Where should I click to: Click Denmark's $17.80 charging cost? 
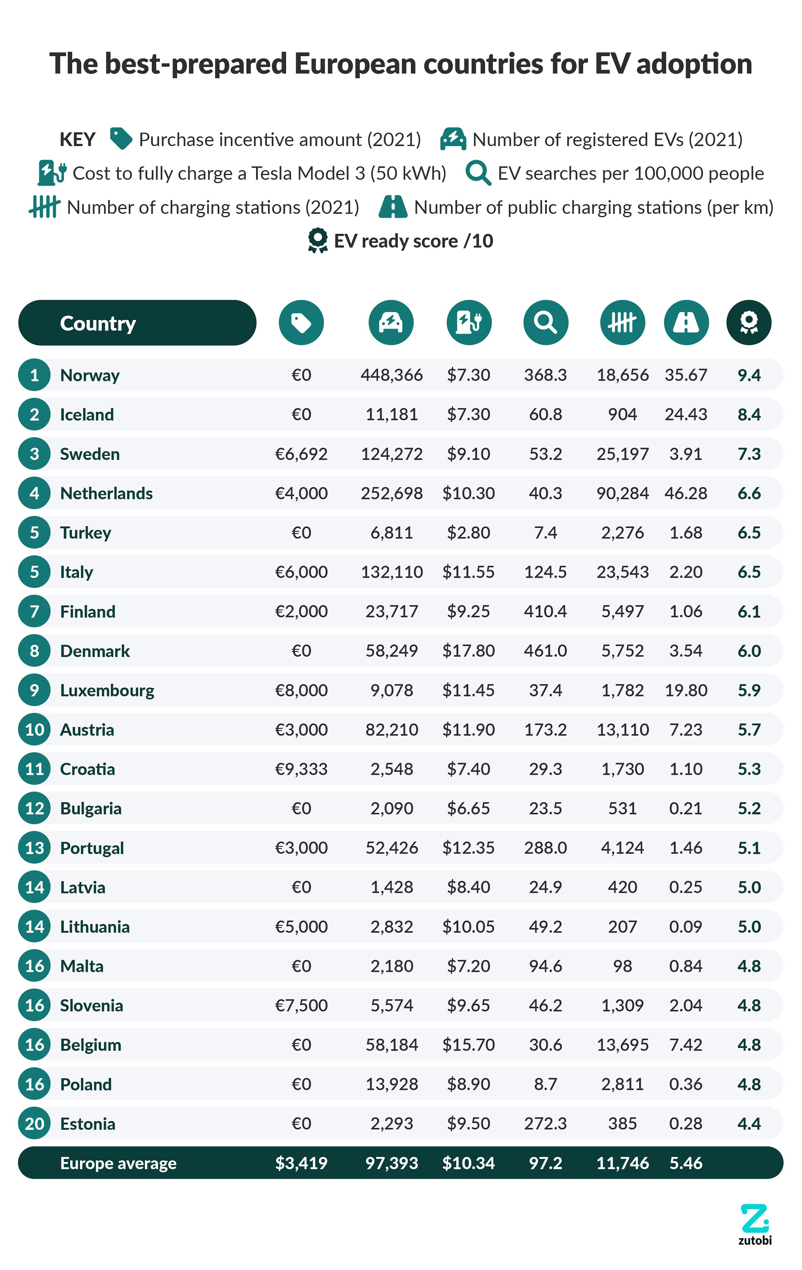pos(468,651)
